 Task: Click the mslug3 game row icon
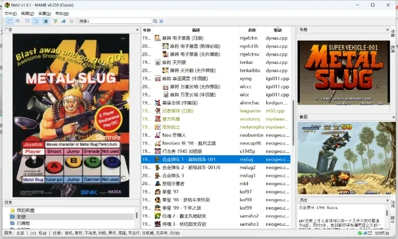coord(157,176)
